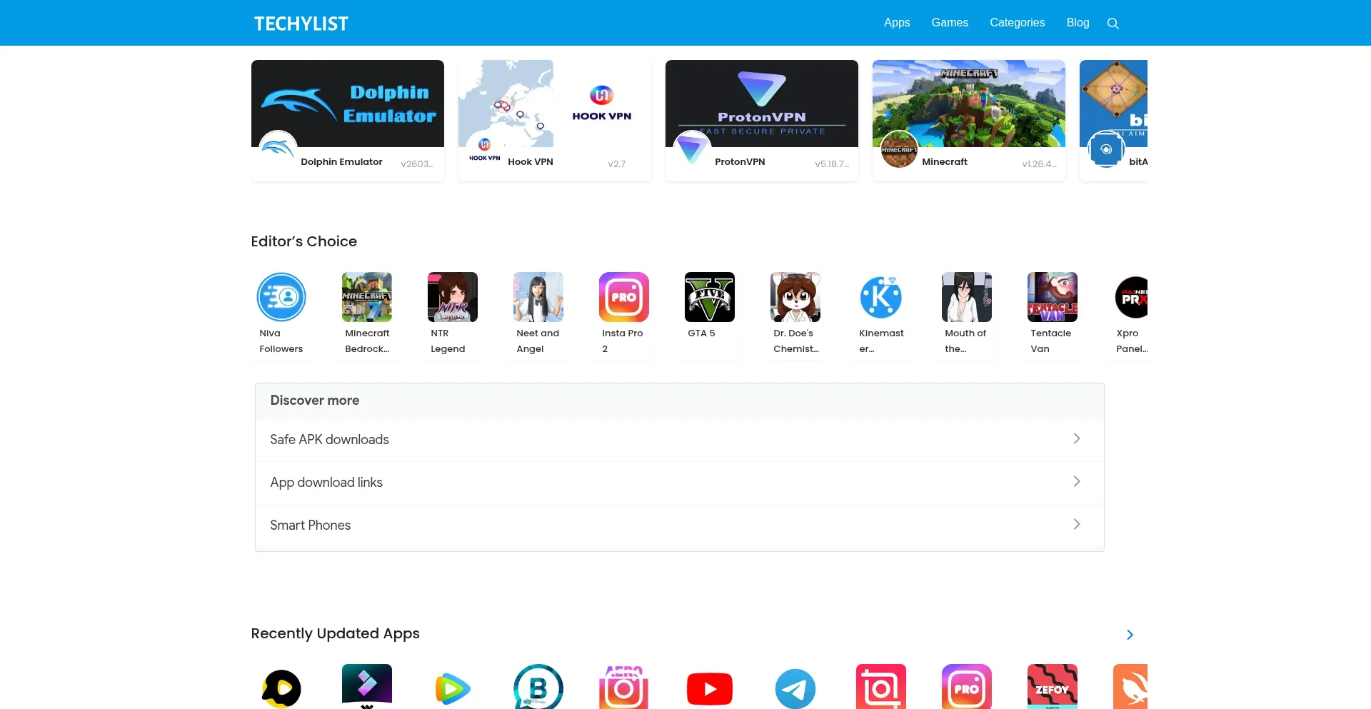Open the ProtonVPN banner image
1371x709 pixels.
tap(762, 104)
